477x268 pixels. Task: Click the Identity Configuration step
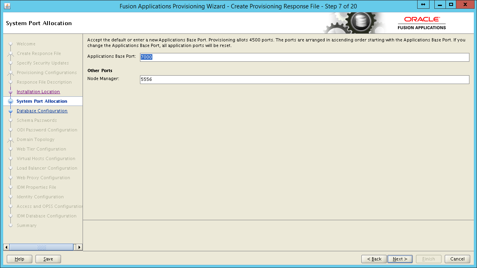[40, 197]
